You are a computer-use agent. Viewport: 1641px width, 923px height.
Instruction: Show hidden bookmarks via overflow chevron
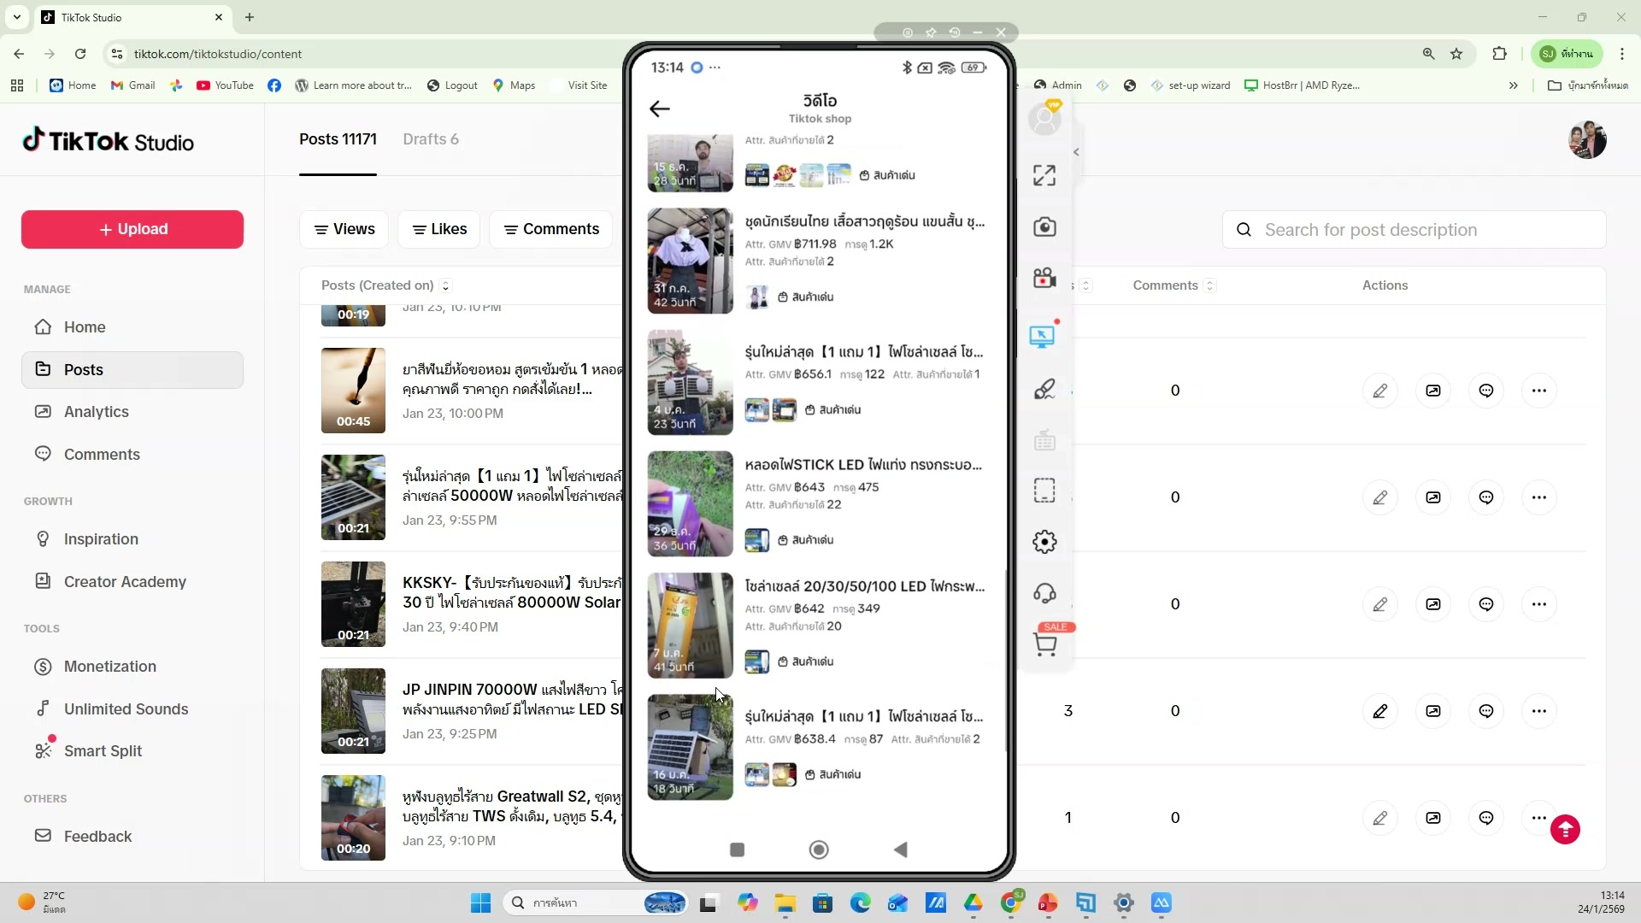(x=1514, y=85)
